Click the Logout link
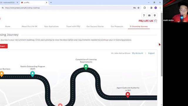This screenshot has width=188, height=106. (151, 53)
